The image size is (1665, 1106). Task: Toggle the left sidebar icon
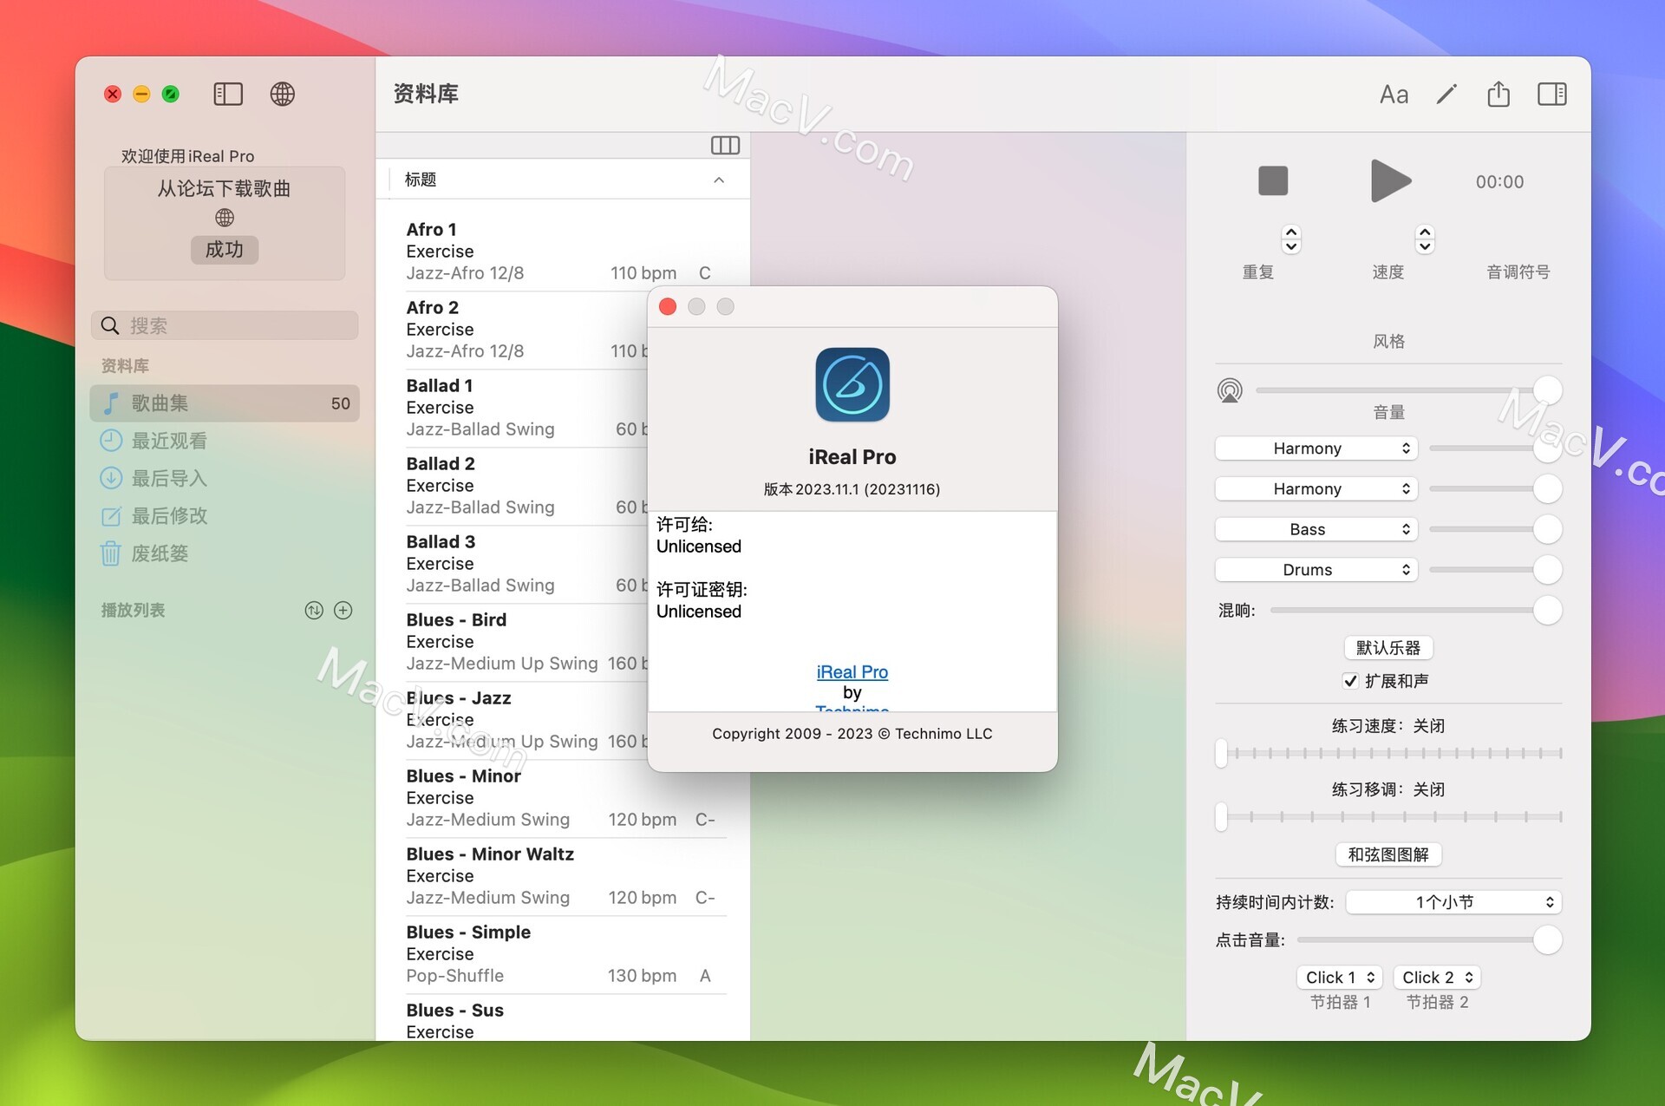(228, 94)
